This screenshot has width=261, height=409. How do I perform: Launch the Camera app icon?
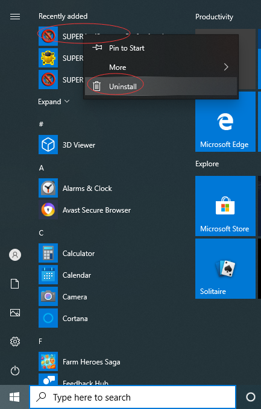[x=48, y=296]
